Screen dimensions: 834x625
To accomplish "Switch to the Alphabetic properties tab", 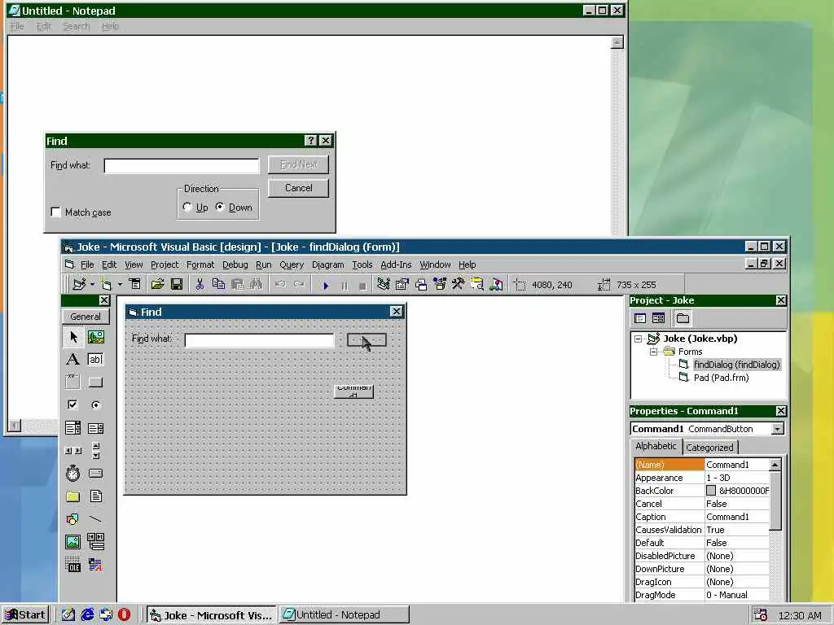I will point(656,447).
